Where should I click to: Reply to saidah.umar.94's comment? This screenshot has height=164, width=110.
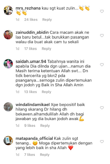(x=46, y=92)
